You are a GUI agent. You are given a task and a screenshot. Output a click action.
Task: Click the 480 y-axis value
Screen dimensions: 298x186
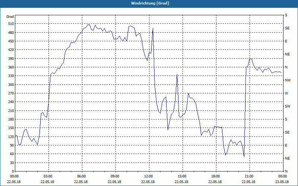tap(11, 33)
